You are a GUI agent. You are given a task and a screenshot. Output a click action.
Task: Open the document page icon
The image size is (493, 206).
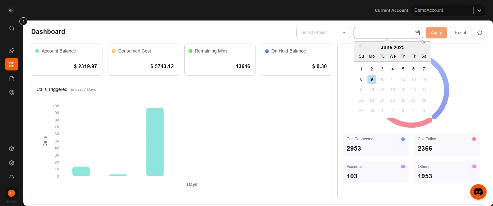pos(12,79)
